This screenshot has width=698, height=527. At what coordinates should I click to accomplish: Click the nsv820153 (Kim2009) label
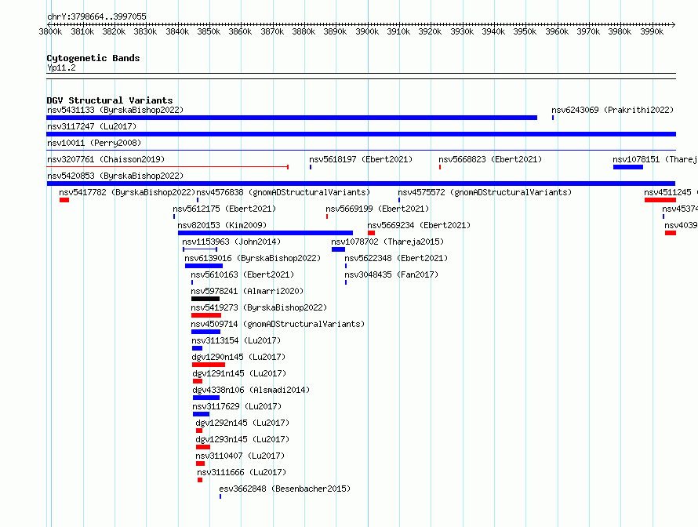coord(222,225)
